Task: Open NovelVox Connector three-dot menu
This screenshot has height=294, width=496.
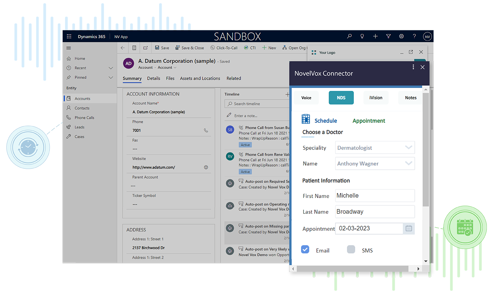Action: pyautogui.click(x=413, y=67)
